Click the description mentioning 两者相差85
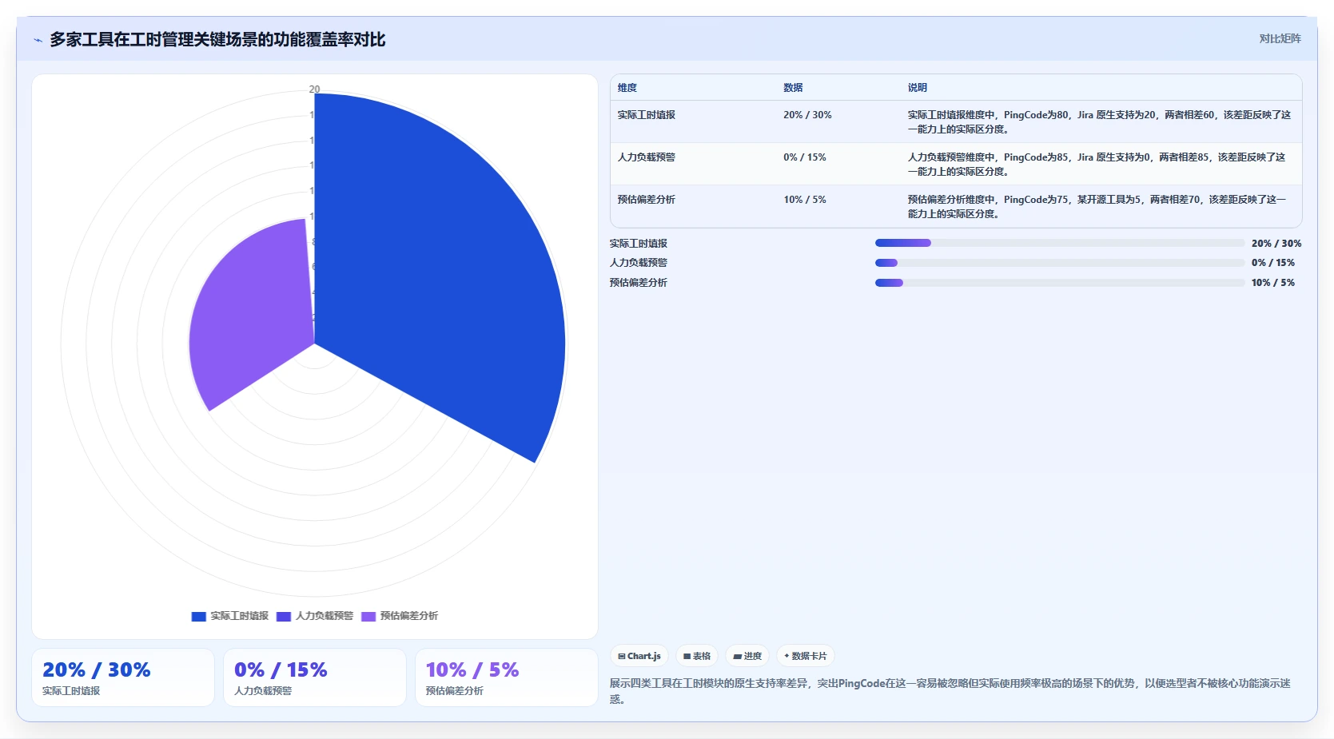1334x739 pixels. point(1097,164)
